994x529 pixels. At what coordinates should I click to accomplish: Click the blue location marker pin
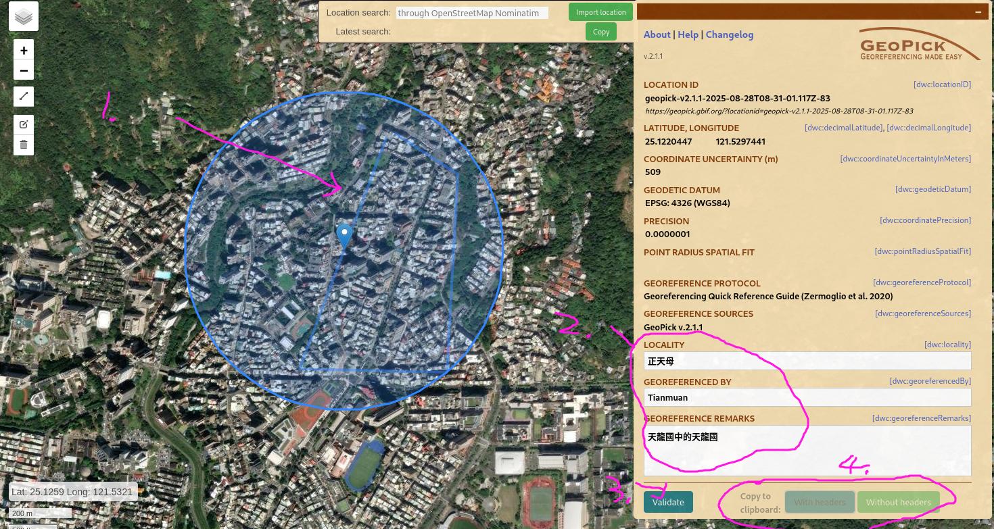[x=344, y=236]
